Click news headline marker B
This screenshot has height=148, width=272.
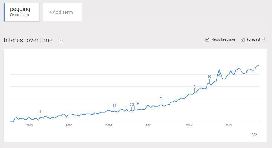(x=209, y=77)
